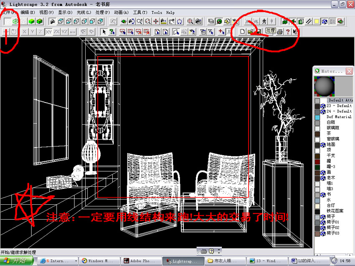Image resolution: width=355 pixels, height=266 pixels.
Task: Switch to Adobe Photoshop taskbar button
Action: [x=141, y=261]
